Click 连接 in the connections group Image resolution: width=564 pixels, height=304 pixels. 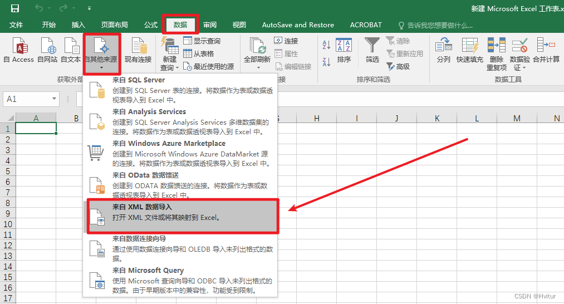point(286,41)
